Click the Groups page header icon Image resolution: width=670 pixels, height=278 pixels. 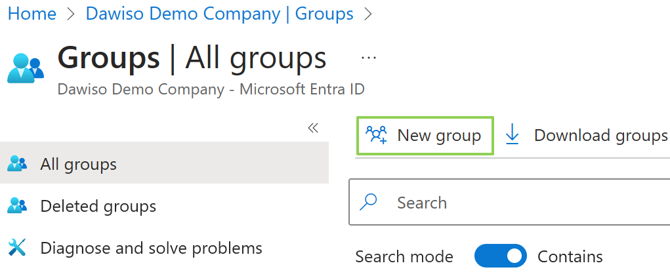pos(26,68)
